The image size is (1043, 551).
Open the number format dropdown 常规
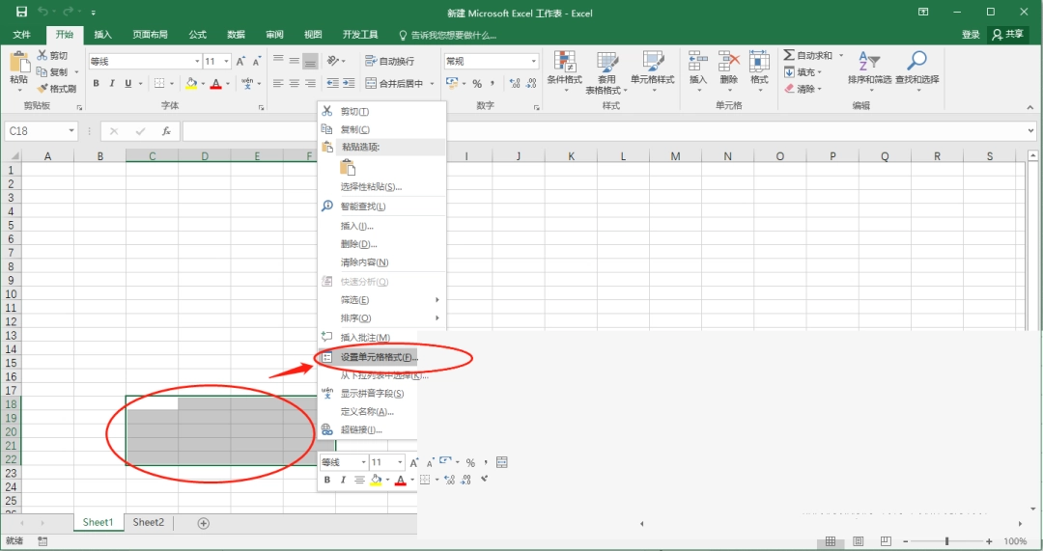click(x=533, y=61)
